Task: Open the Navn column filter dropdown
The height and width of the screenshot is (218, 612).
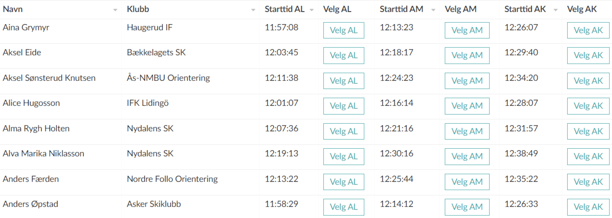Action: (115, 10)
